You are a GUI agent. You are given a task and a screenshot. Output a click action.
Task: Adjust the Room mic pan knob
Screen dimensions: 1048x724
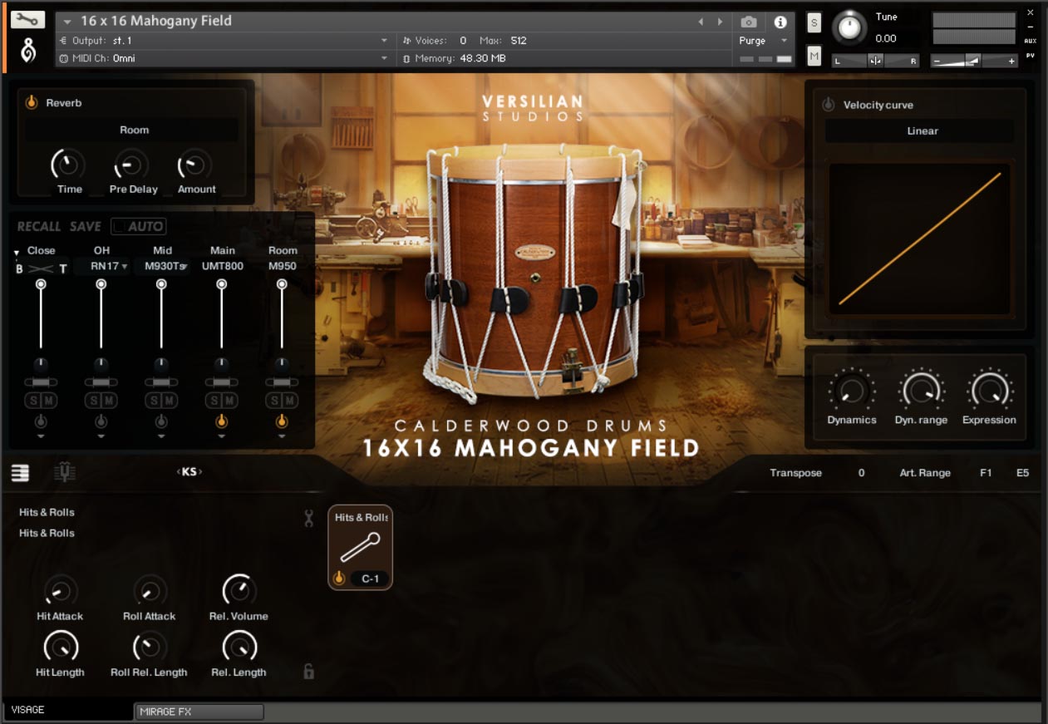click(282, 364)
